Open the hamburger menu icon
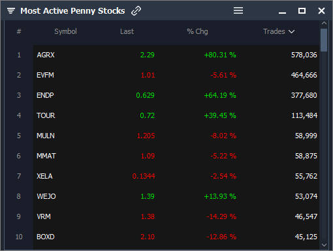The width and height of the screenshot is (333, 251). [x=238, y=10]
